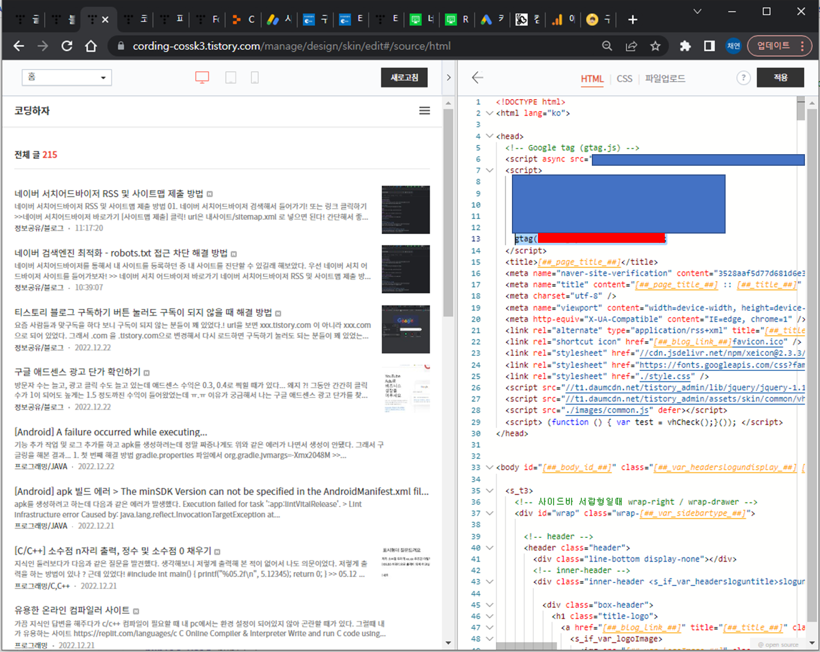Viewport: 820px width, 652px height.
Task: Fold the head tag on line 4
Action: [490, 136]
